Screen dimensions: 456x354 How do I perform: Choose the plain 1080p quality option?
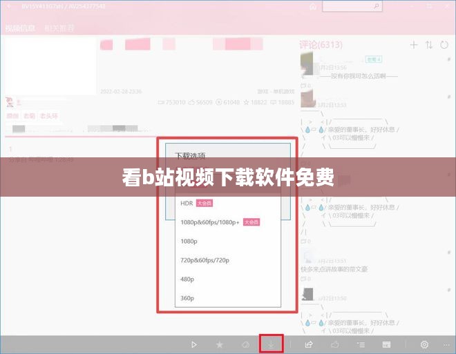click(228, 241)
